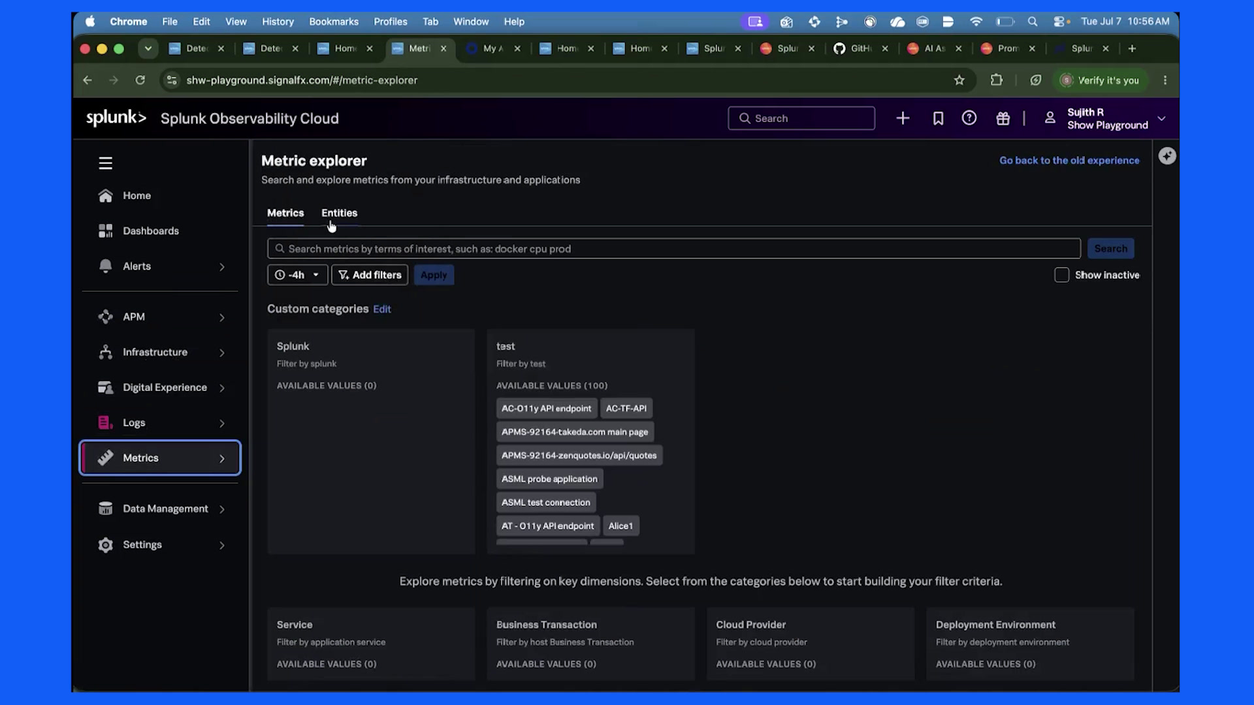Open Logs in the sidebar
The height and width of the screenshot is (705, 1254).
tap(134, 423)
